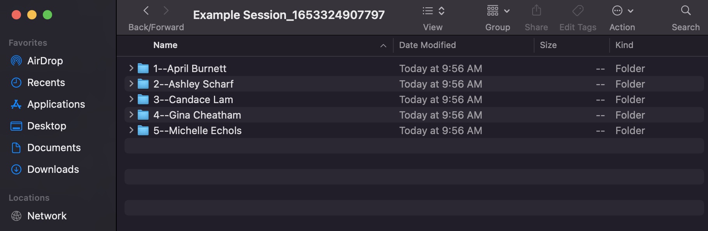This screenshot has width=708, height=231.
Task: Click the Search magnifying glass icon
Action: click(685, 11)
